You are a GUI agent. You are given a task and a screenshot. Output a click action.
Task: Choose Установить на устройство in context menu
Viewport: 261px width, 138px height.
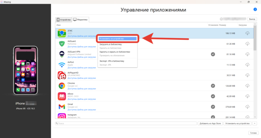tap(117, 39)
